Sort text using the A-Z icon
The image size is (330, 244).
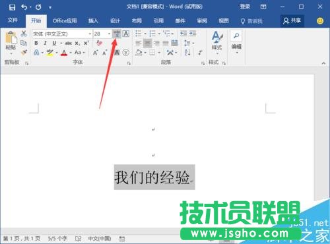click(187, 52)
